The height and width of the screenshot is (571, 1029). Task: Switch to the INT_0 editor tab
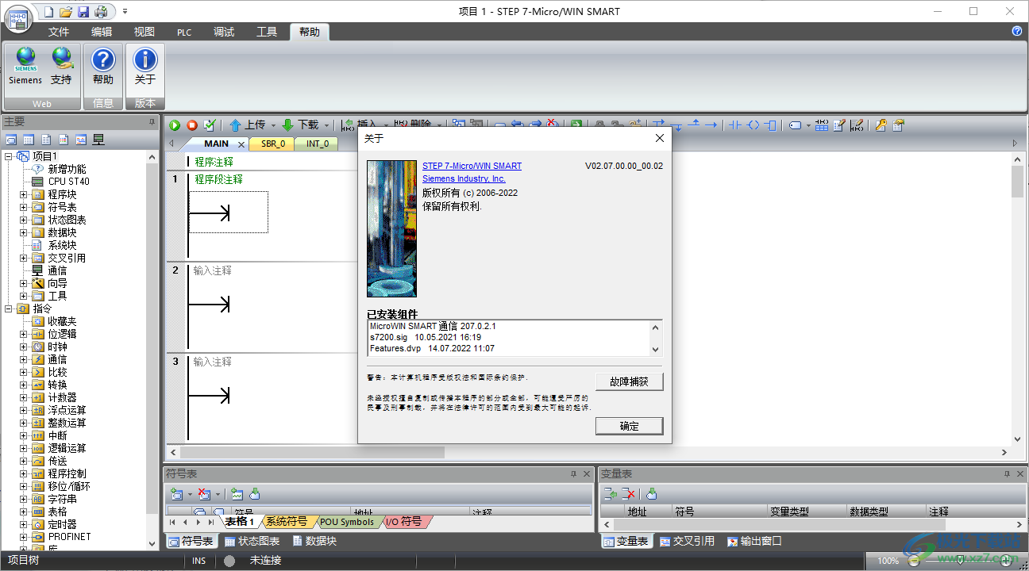pyautogui.click(x=318, y=144)
